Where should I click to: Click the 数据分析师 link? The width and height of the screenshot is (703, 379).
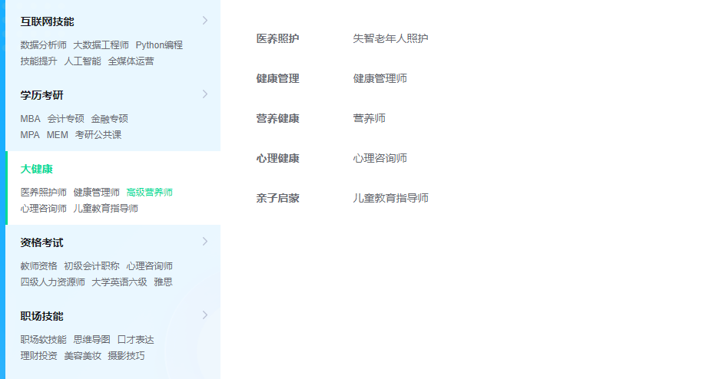tap(43, 45)
